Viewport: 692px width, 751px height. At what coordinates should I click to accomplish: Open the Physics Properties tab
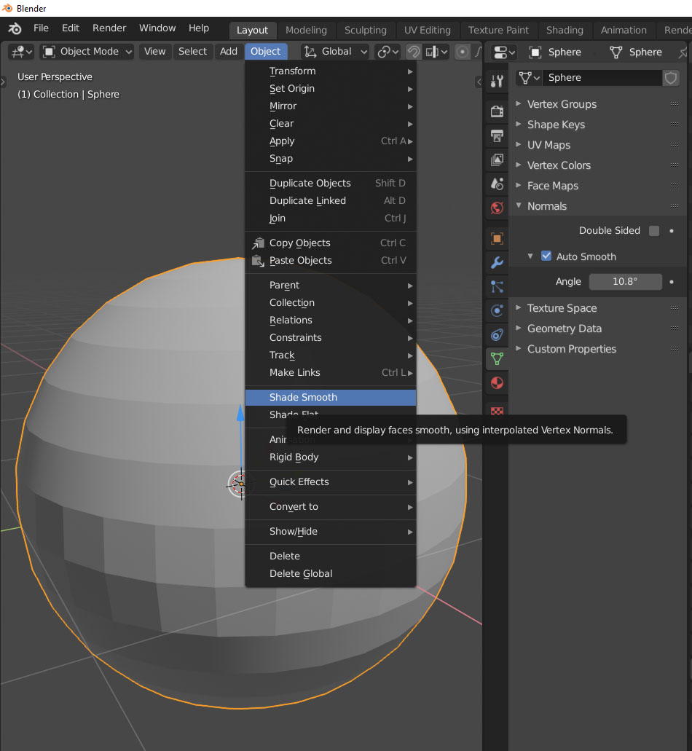click(x=496, y=308)
